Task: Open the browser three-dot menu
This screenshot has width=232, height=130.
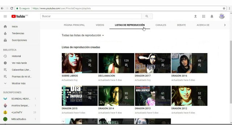Action: 229,8
